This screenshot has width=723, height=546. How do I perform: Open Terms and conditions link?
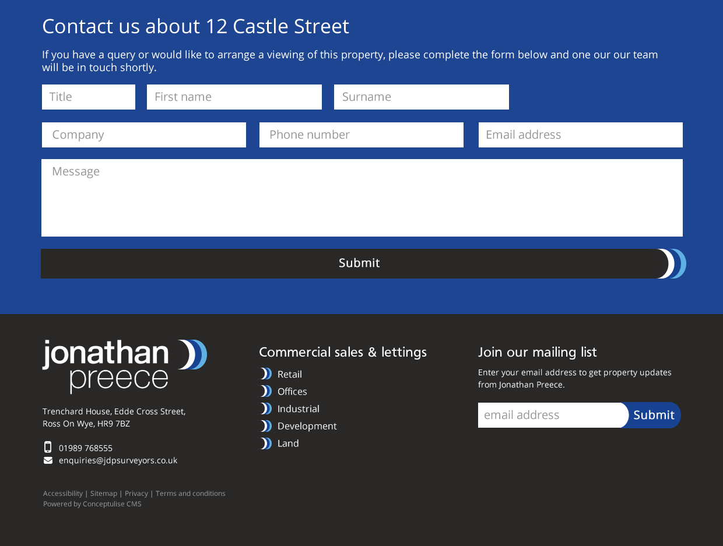coord(190,494)
